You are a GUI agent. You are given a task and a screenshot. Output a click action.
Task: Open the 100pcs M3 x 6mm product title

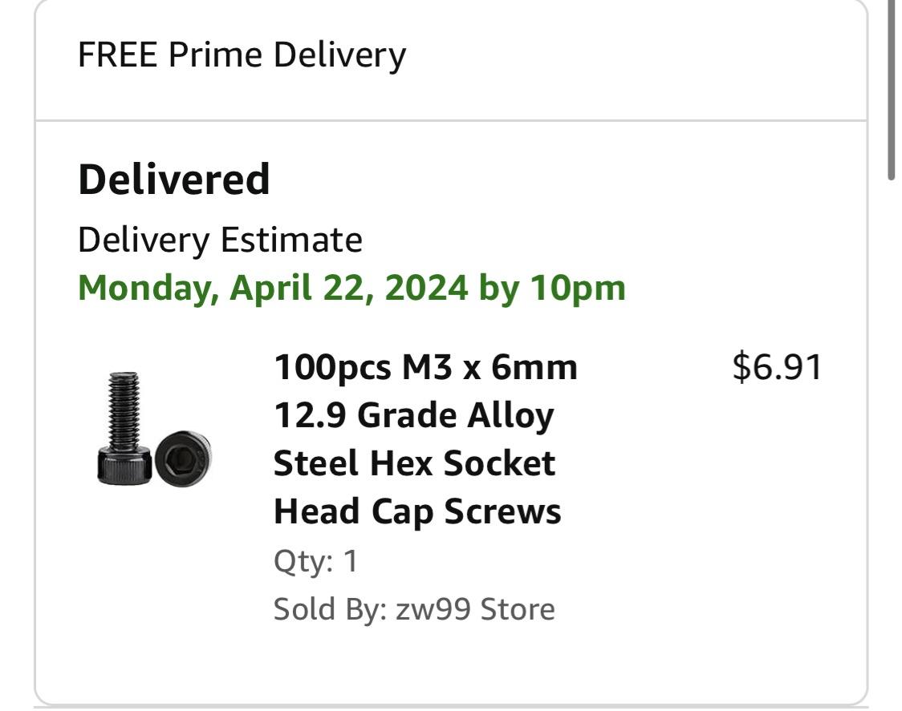pos(425,368)
